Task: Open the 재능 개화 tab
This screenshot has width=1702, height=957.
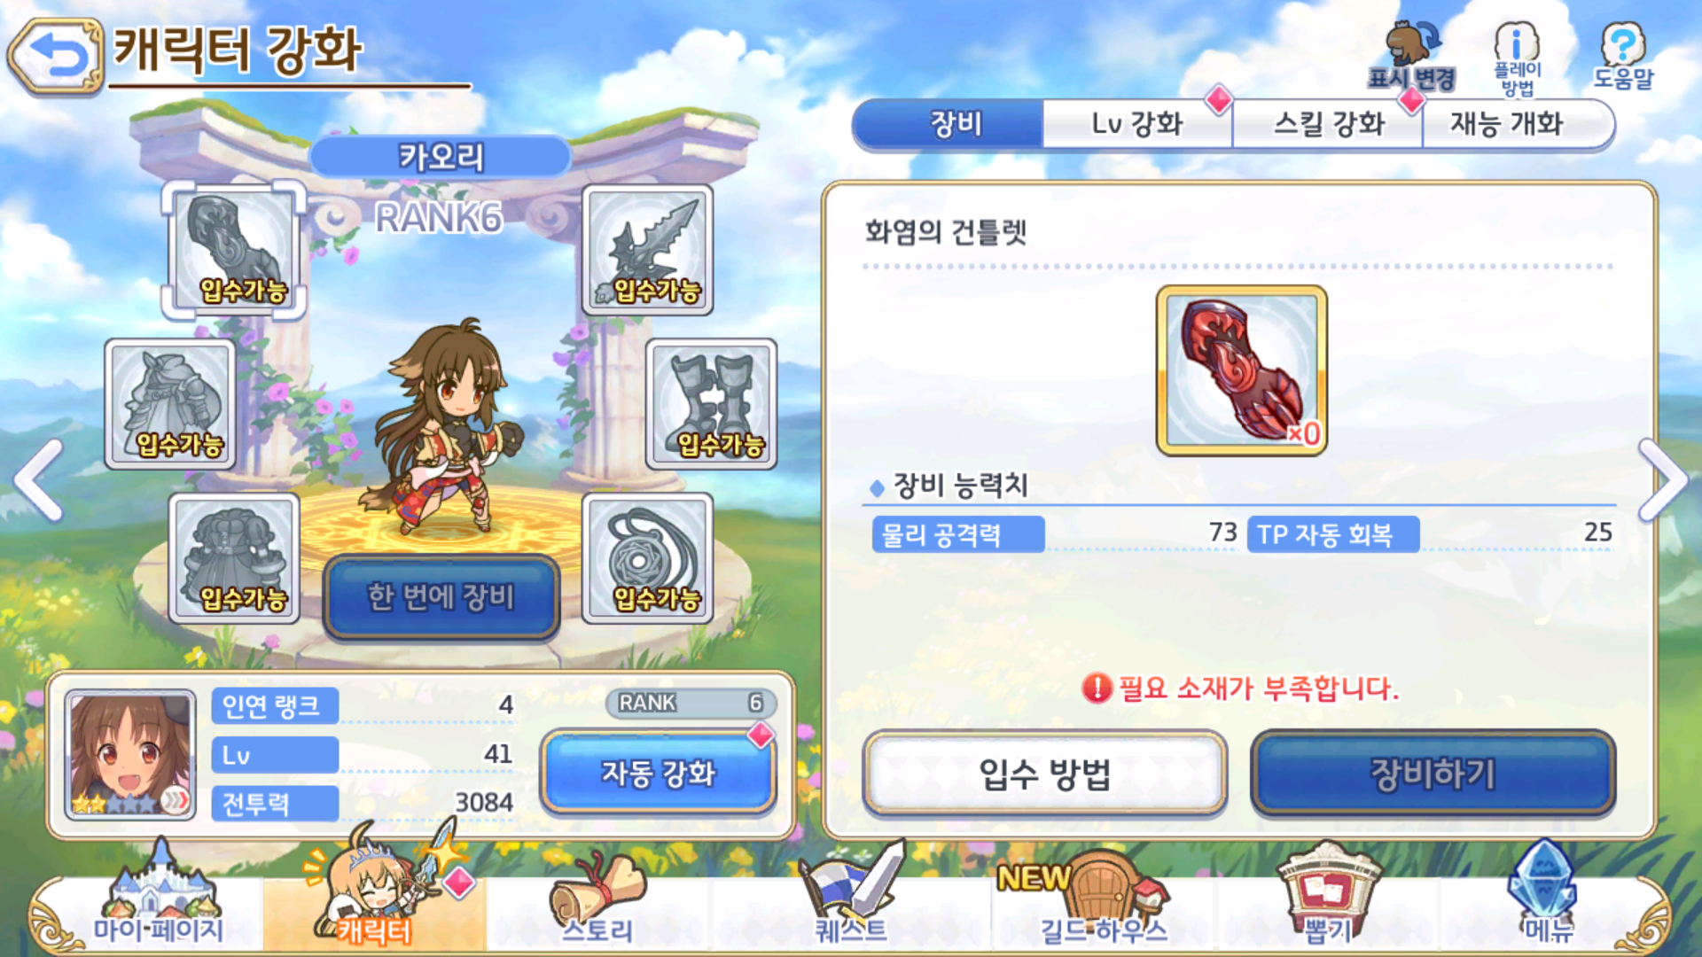Action: [1517, 124]
